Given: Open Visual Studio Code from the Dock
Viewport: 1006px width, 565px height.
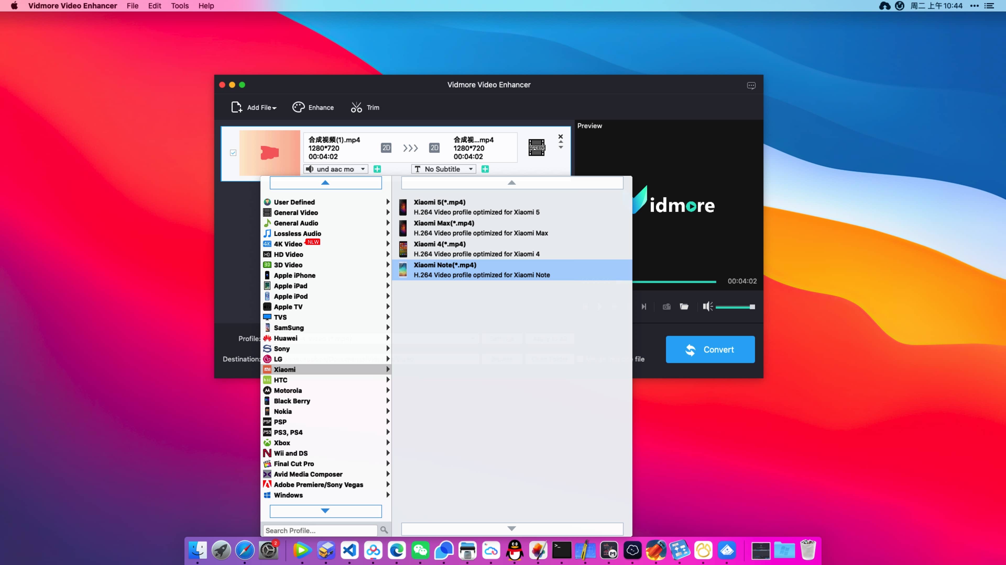Looking at the screenshot, I should tap(349, 550).
